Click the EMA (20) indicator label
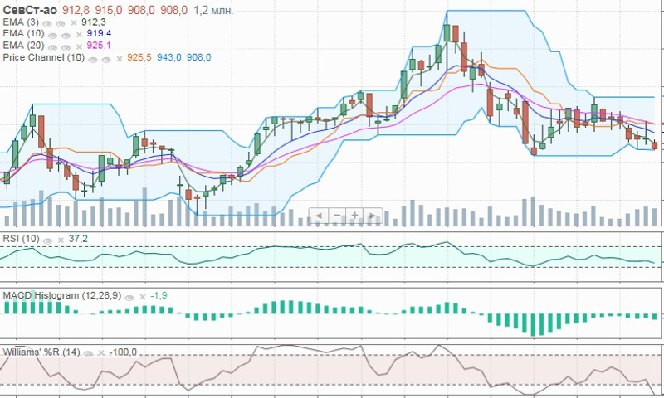 click(23, 46)
